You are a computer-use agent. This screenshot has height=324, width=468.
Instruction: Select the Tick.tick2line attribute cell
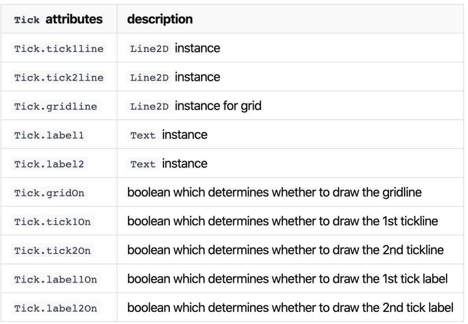click(x=59, y=77)
